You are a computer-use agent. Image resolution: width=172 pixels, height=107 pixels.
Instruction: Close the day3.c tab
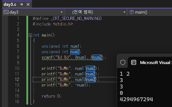click(x=28, y=4)
